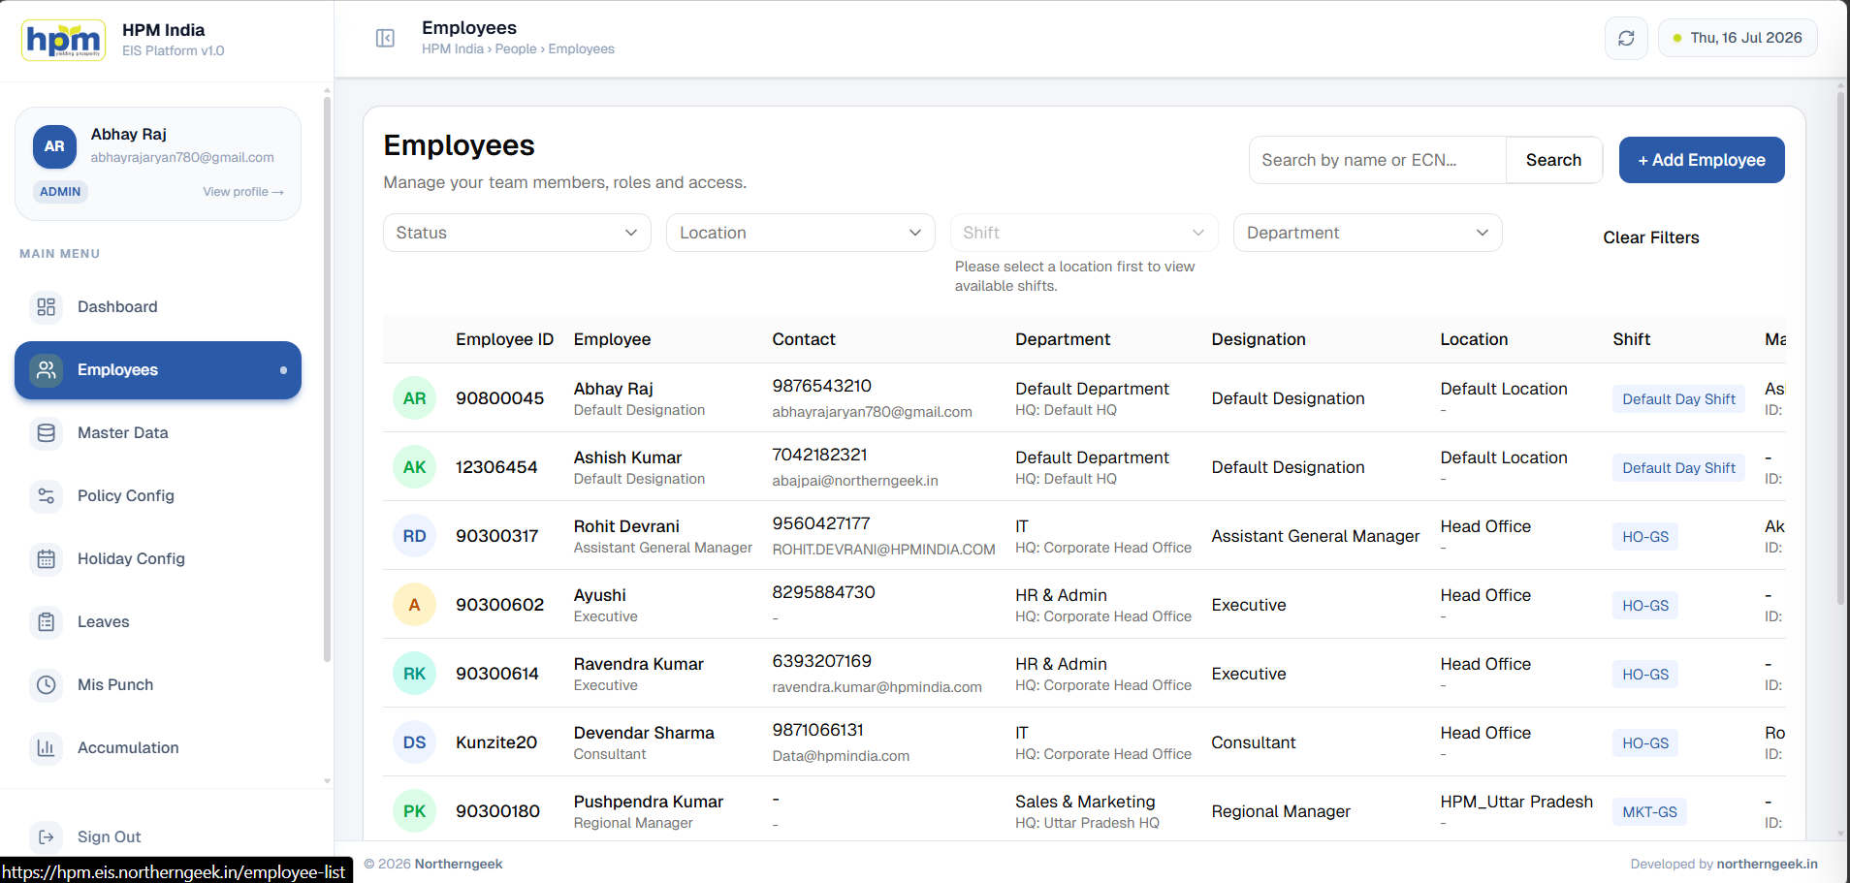Screen dimensions: 1850x883
Task: Click HO-GS shift badge for Rohit Devrani
Action: pos(1645,537)
